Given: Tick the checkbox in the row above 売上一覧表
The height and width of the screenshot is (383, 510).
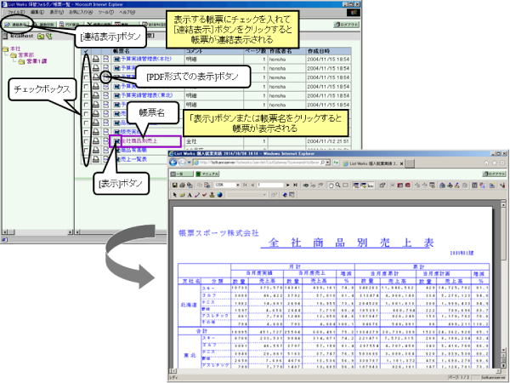Looking at the screenshot, I should click(86, 151).
